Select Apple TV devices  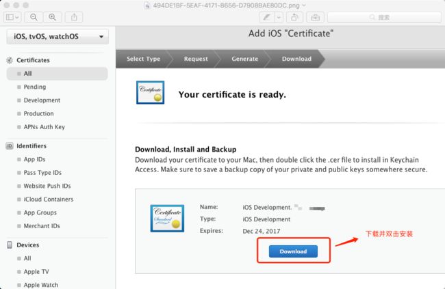[x=36, y=272]
